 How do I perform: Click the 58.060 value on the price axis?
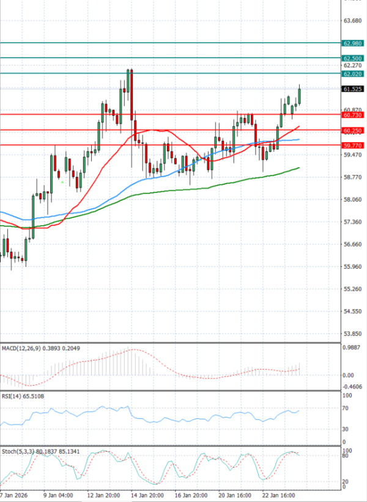353,200
